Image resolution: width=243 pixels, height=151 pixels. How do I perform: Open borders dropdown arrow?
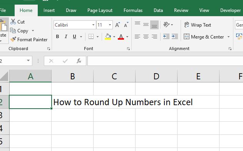(x=98, y=37)
